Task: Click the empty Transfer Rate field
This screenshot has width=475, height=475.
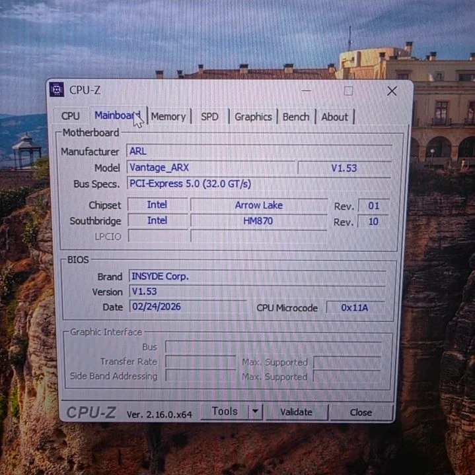Action: coord(200,362)
